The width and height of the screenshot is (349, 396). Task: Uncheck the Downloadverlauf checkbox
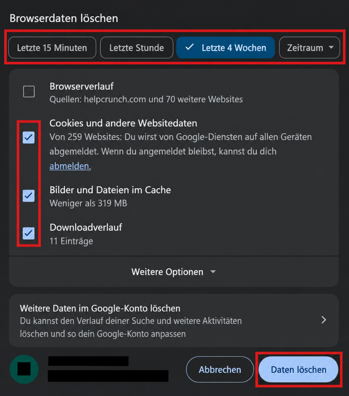[x=29, y=233]
